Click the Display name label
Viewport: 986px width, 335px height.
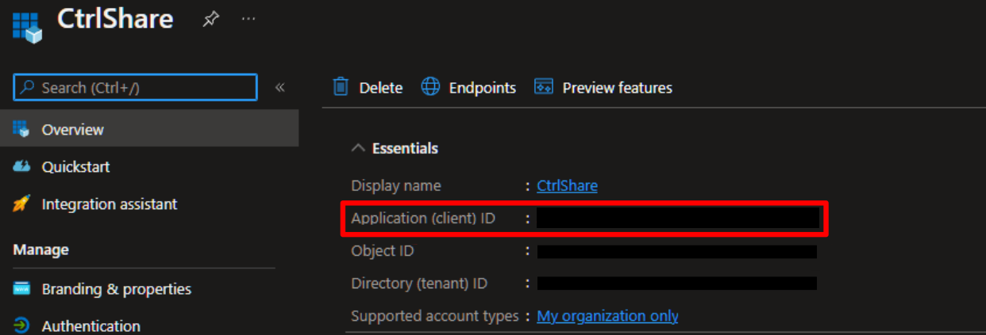pyautogui.click(x=396, y=185)
